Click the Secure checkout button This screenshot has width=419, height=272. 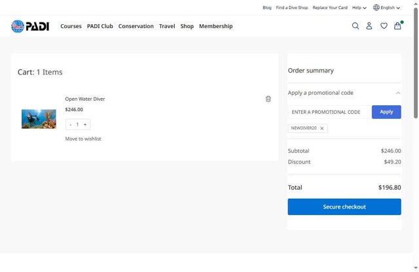[x=344, y=207]
